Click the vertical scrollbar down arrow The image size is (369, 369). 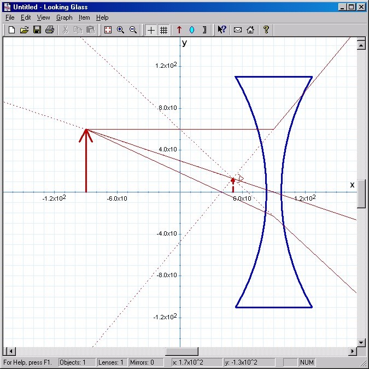pyautogui.click(x=361, y=342)
